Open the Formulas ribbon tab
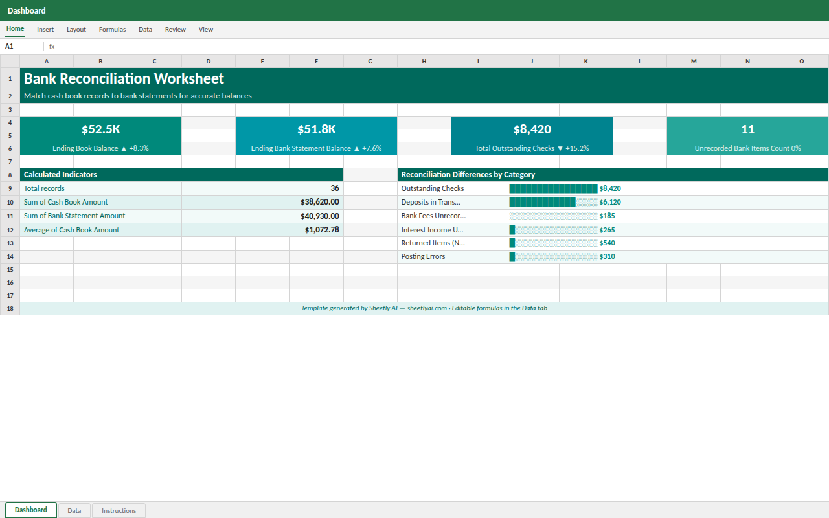This screenshot has width=829, height=518. tap(112, 30)
